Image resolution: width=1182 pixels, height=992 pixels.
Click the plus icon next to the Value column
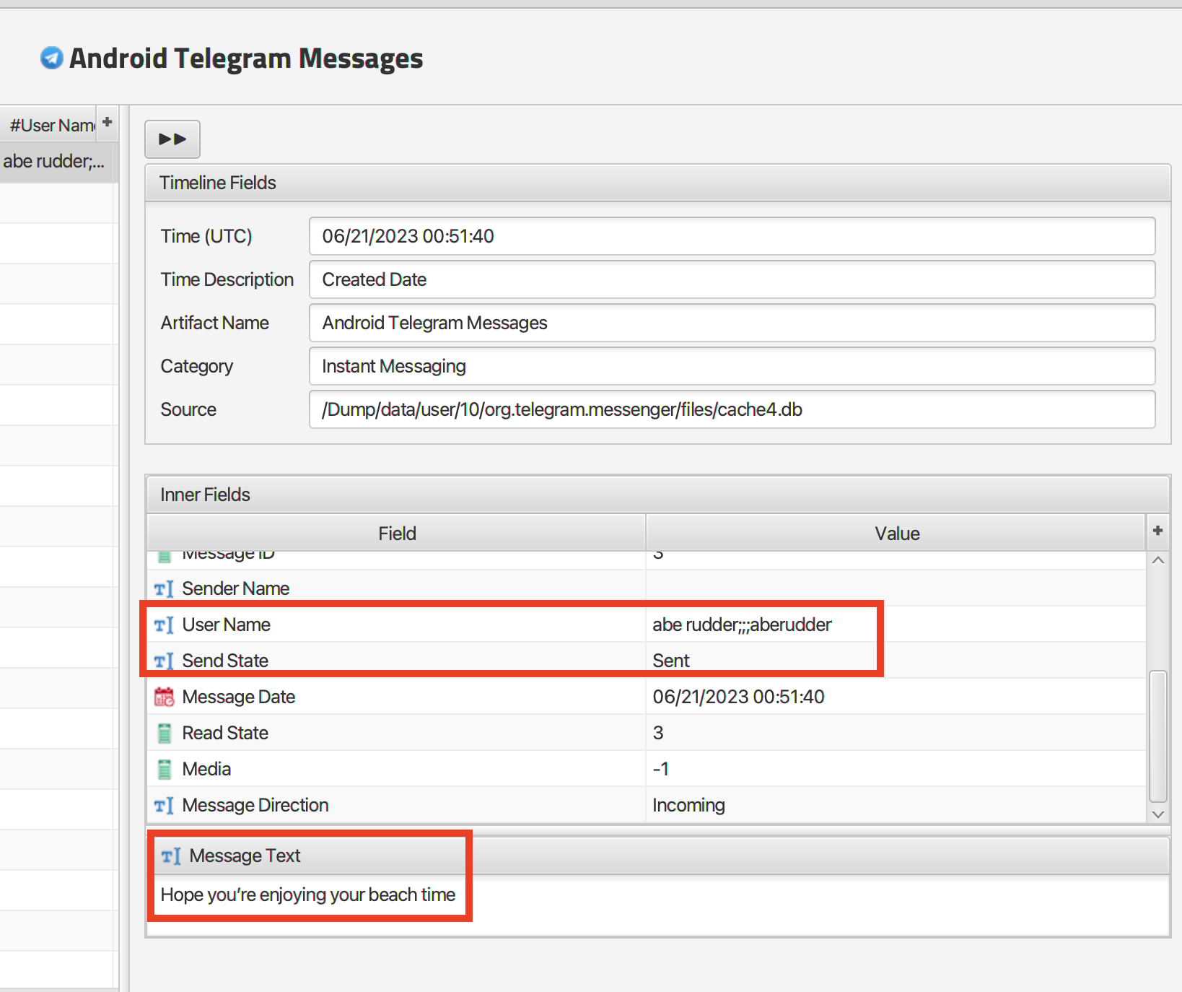click(x=1157, y=531)
